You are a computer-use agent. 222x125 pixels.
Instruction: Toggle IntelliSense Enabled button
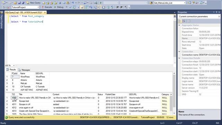[x=82, y=7]
